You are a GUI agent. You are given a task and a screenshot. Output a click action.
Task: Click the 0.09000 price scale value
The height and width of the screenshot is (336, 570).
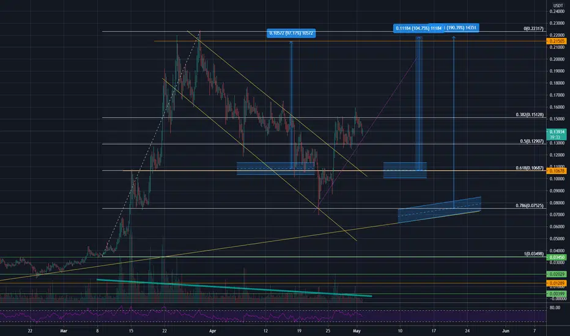pos(557,191)
